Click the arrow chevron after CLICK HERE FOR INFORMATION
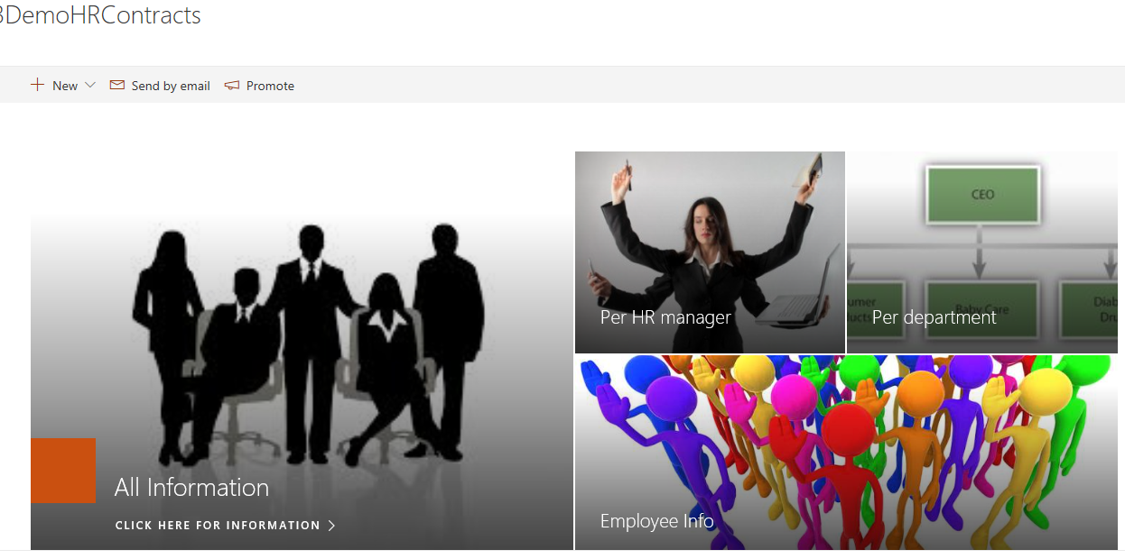 pos(331,525)
